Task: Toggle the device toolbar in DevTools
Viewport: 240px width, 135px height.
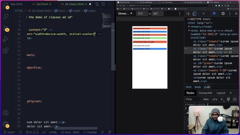Action: tap(194, 13)
